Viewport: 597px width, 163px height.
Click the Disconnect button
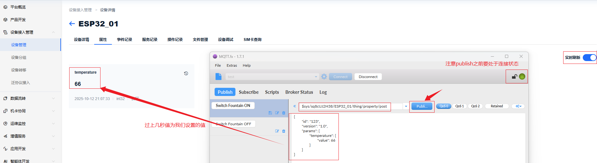tap(368, 77)
